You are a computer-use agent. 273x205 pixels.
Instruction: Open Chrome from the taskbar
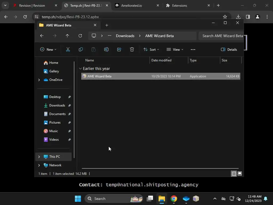[174, 199]
